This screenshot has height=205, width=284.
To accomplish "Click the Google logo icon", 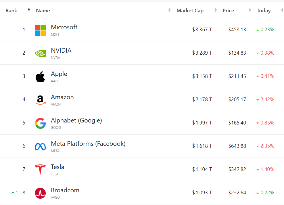I will coord(40,123).
